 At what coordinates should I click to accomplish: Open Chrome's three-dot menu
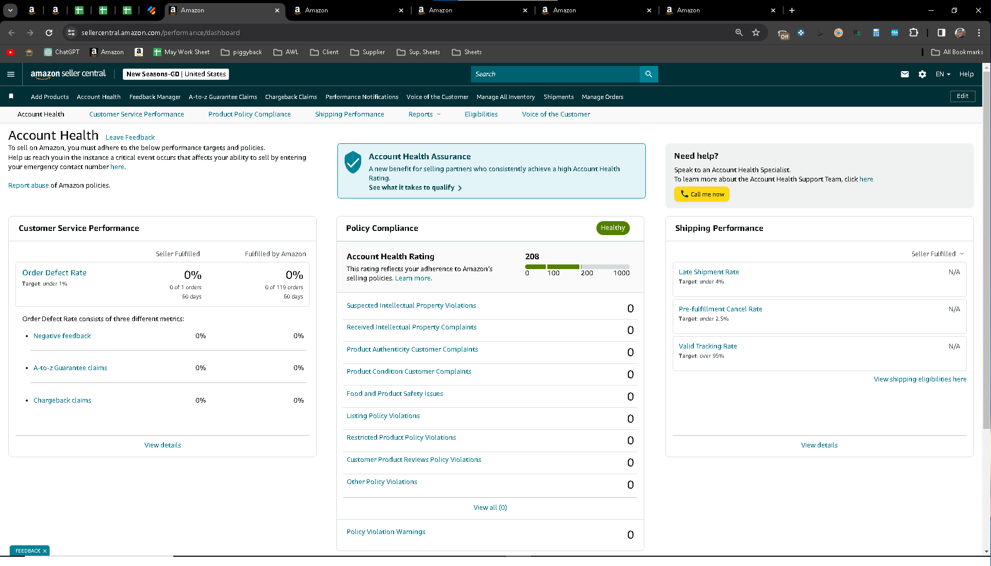(979, 32)
